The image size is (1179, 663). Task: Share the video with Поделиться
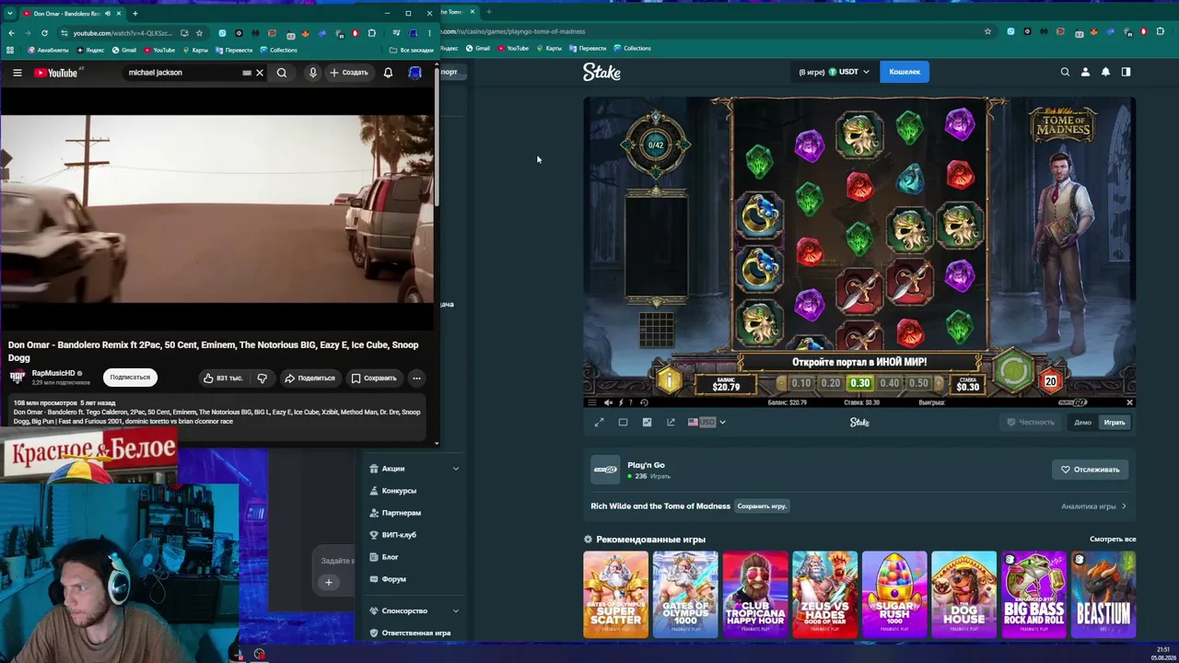point(309,378)
